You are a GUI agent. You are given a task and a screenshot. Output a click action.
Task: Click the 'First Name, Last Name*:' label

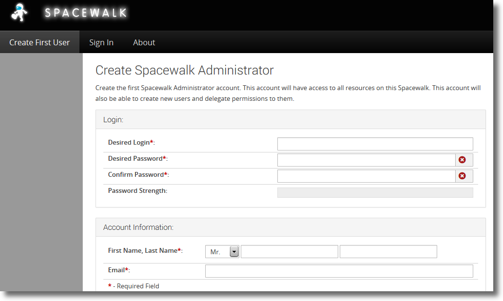145,250
